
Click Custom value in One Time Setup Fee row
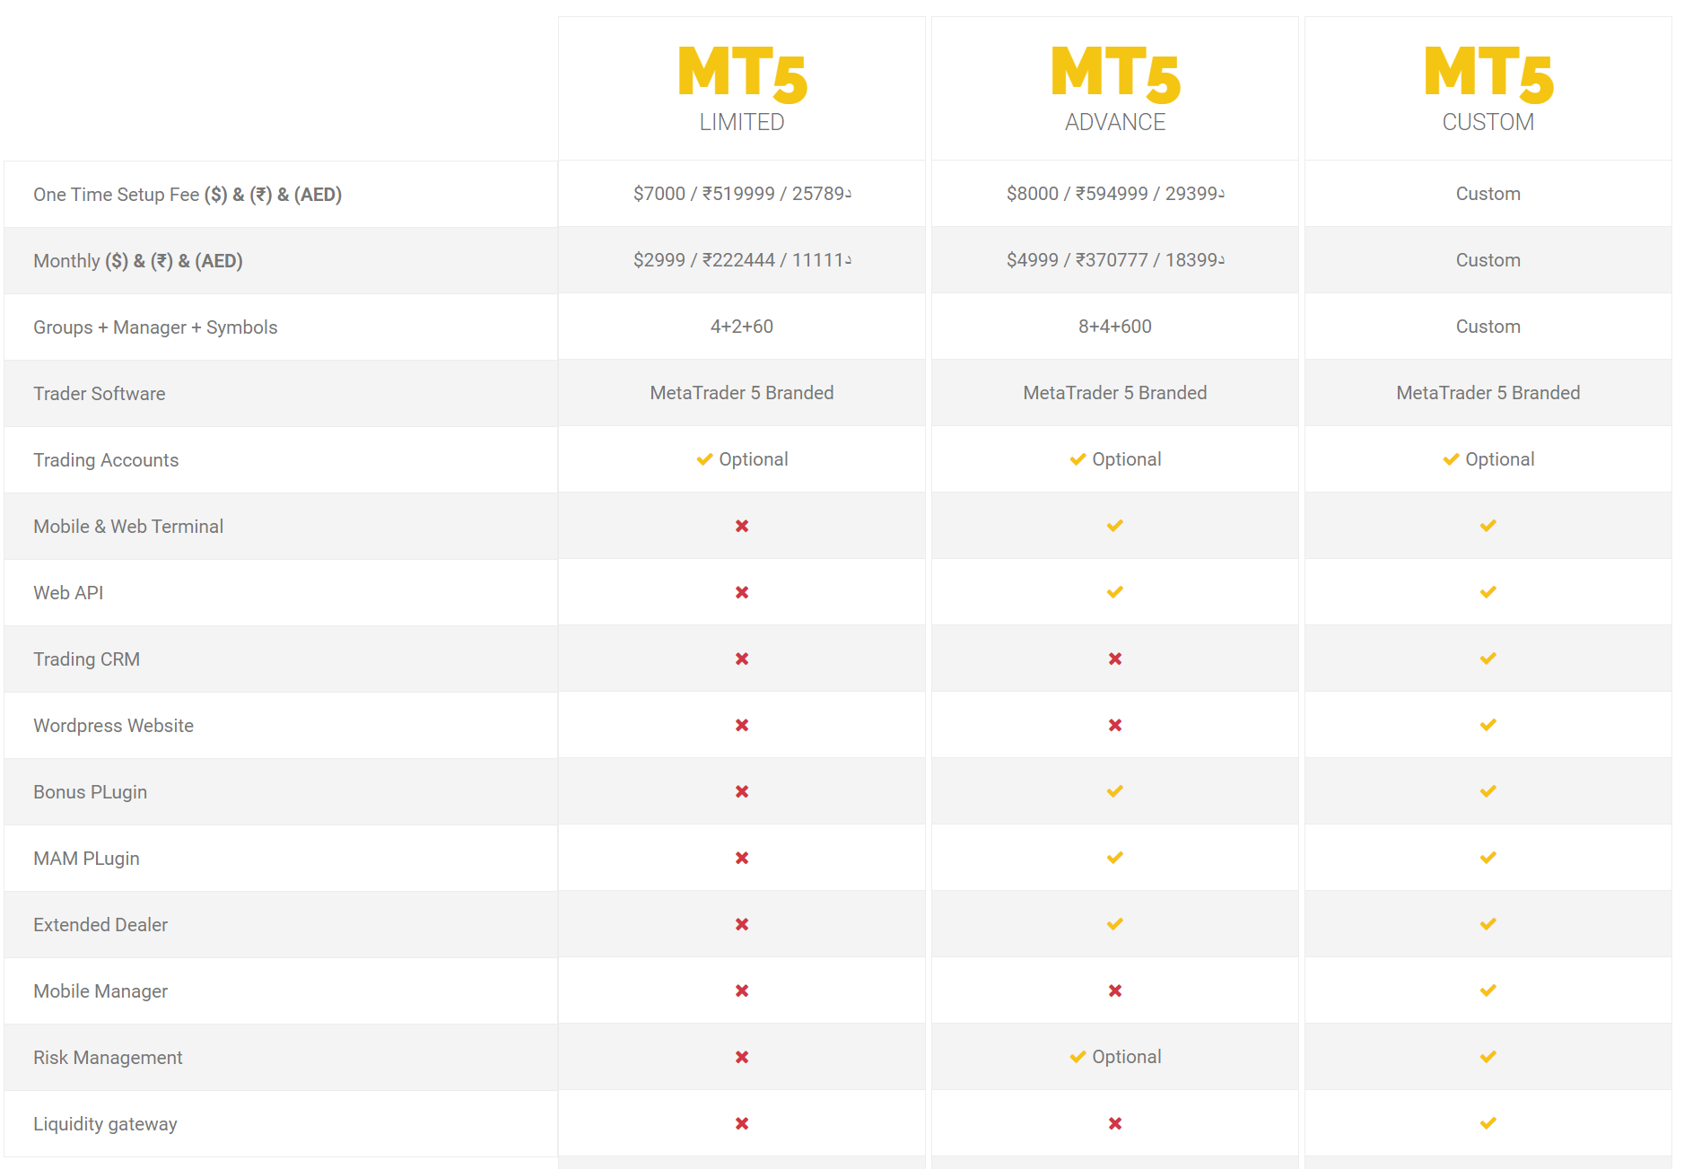click(1488, 194)
